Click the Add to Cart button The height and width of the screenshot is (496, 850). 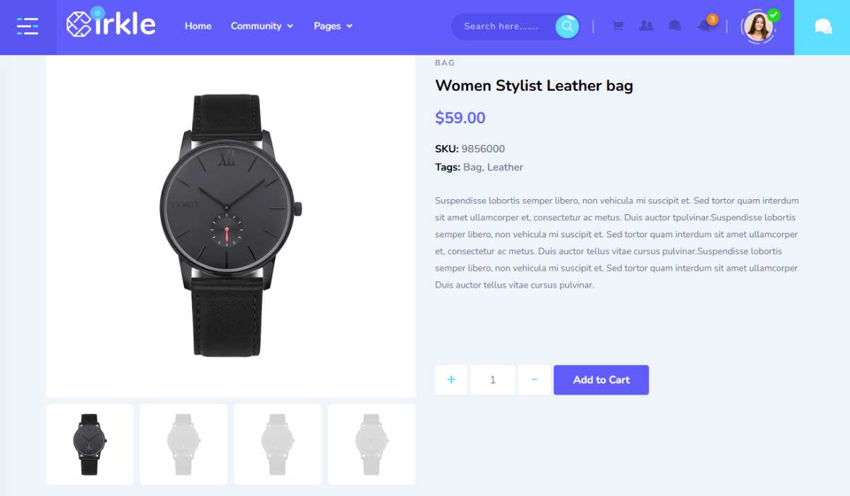pos(601,380)
